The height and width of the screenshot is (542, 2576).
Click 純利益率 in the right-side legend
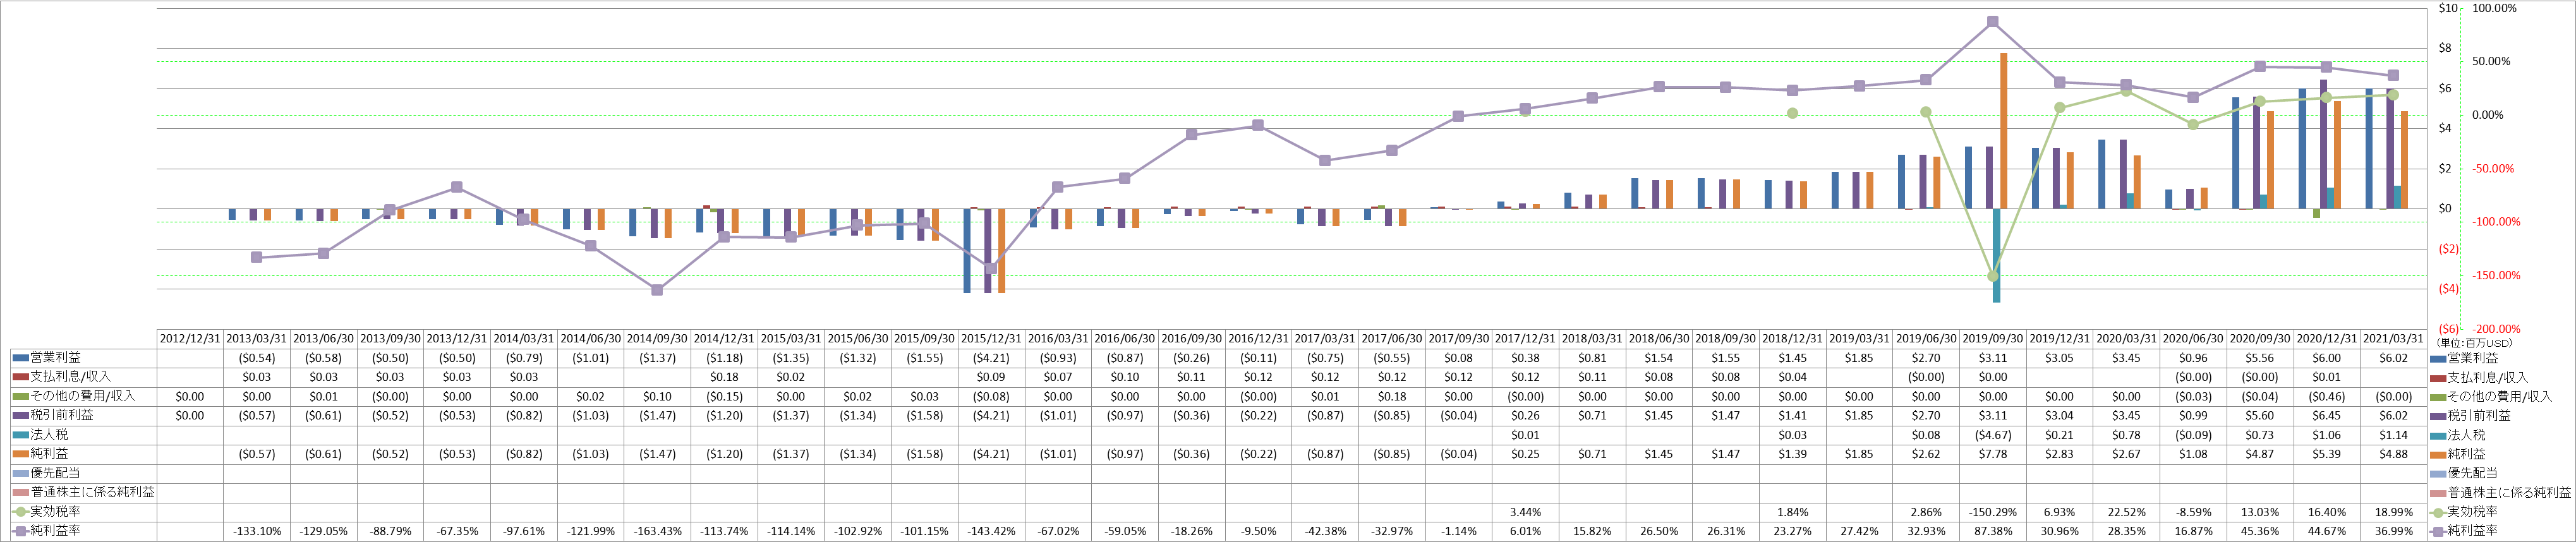click(x=2464, y=531)
